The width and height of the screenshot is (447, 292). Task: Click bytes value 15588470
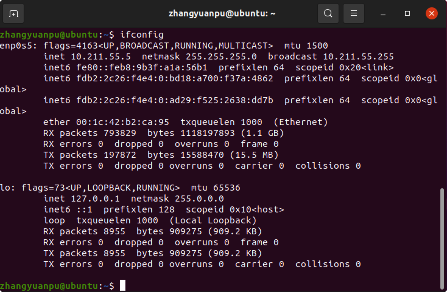[202, 155]
